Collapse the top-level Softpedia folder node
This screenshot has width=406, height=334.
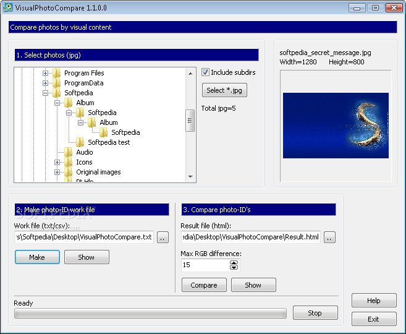click(45, 93)
